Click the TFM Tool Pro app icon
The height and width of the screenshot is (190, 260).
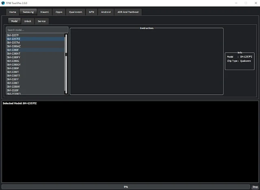coord(3,3)
